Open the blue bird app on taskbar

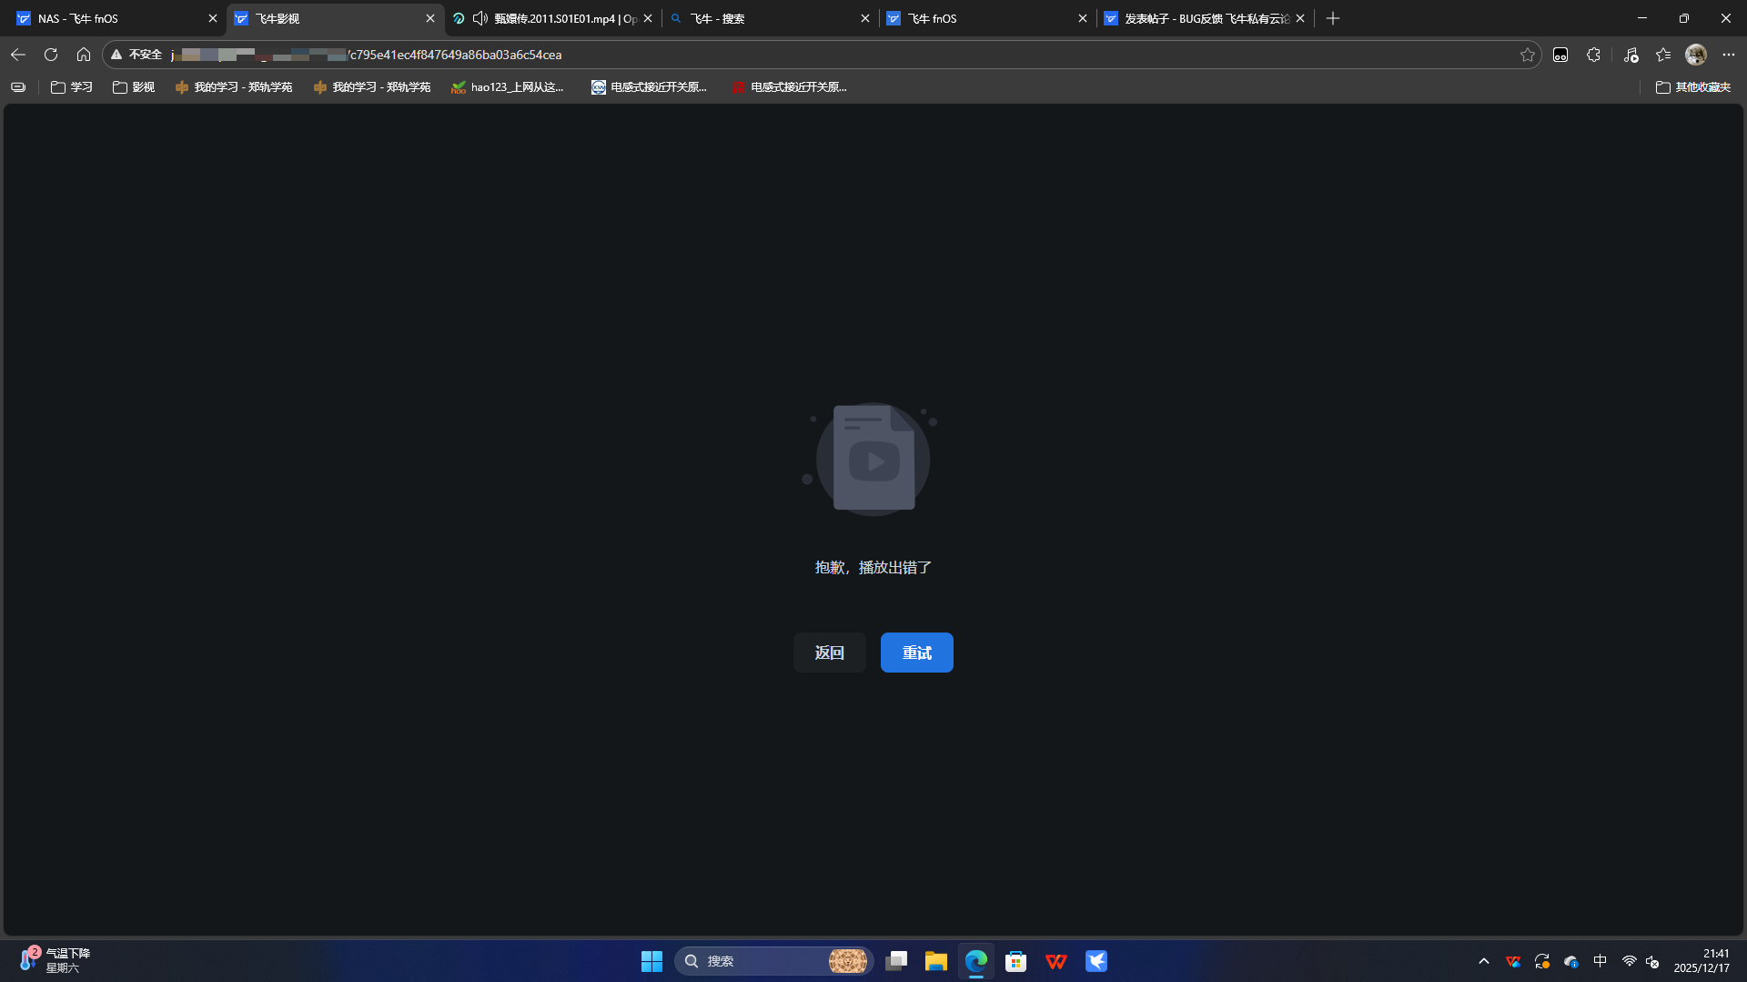pos(1096,961)
